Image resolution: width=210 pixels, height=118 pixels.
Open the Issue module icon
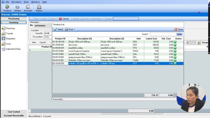(4, 44)
